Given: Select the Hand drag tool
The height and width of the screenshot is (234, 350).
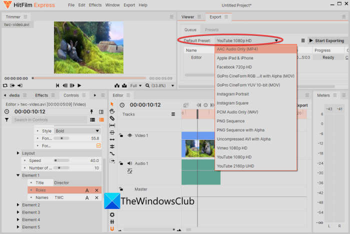Looking at the screenshot, I should tap(112, 111).
